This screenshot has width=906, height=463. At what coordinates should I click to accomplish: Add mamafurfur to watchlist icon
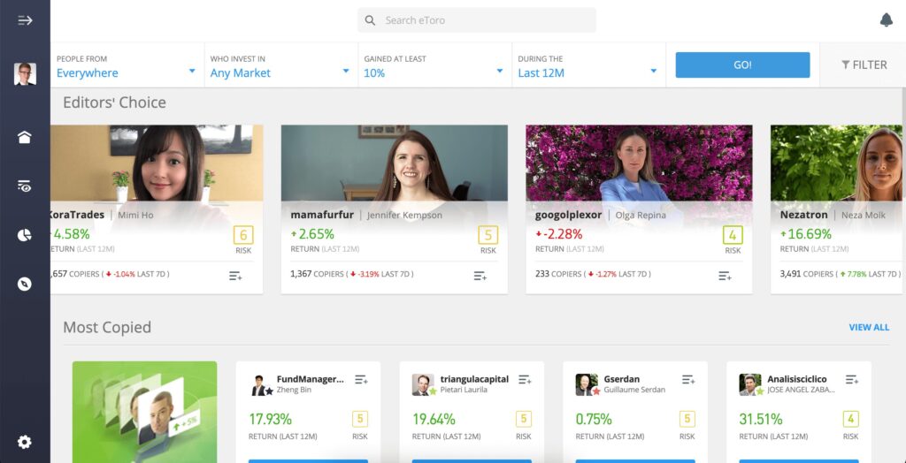point(480,276)
